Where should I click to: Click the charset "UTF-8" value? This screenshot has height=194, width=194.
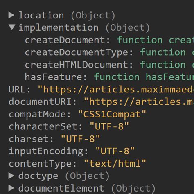[x=81, y=139]
